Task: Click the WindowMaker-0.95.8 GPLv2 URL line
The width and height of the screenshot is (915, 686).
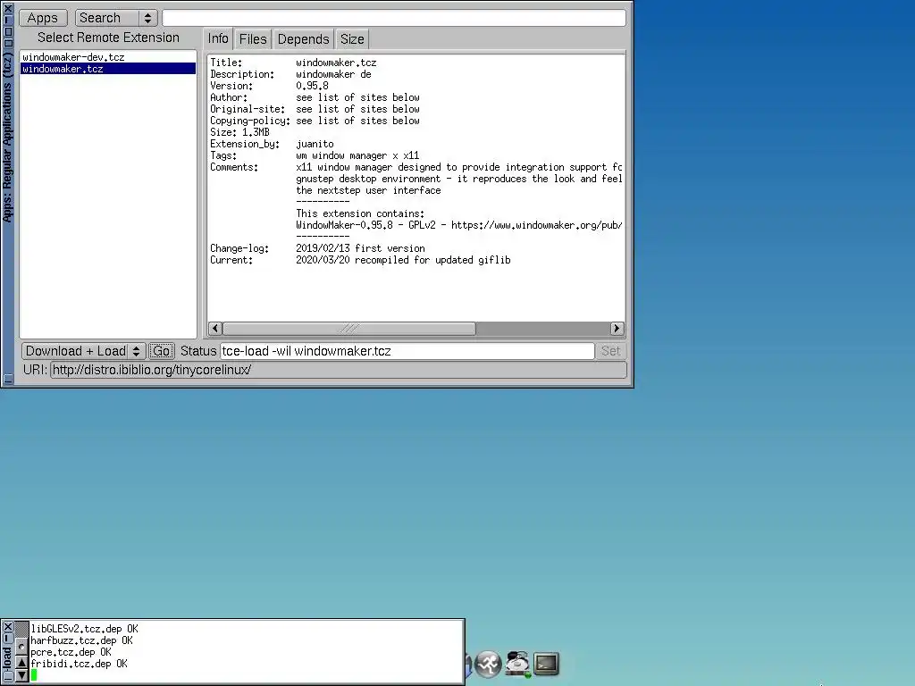Action: coord(458,225)
